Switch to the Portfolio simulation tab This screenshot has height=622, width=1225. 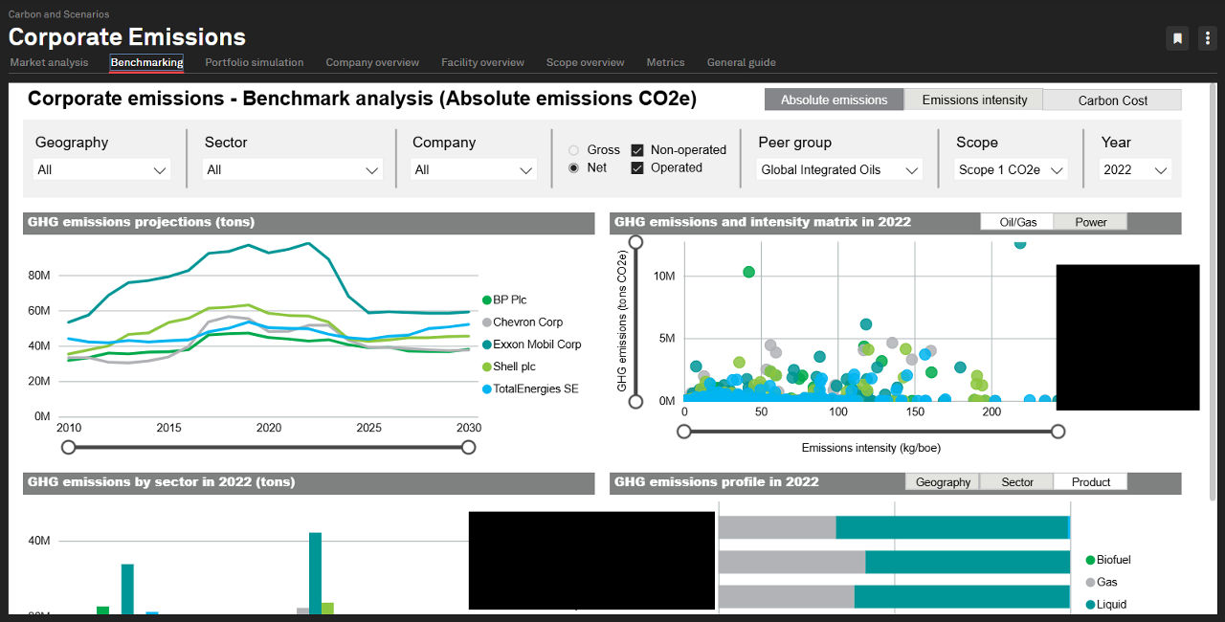[x=254, y=62]
